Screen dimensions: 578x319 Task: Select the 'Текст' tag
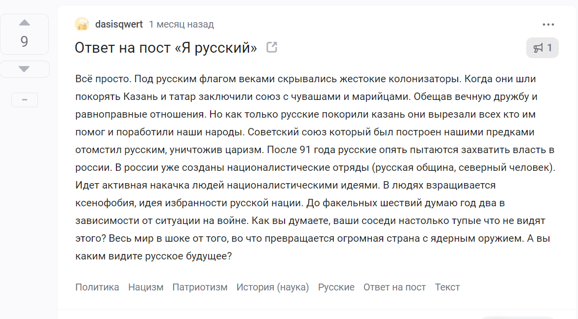[447, 287]
